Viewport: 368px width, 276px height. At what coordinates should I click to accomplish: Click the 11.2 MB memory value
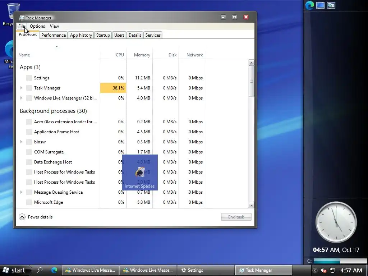(x=142, y=78)
